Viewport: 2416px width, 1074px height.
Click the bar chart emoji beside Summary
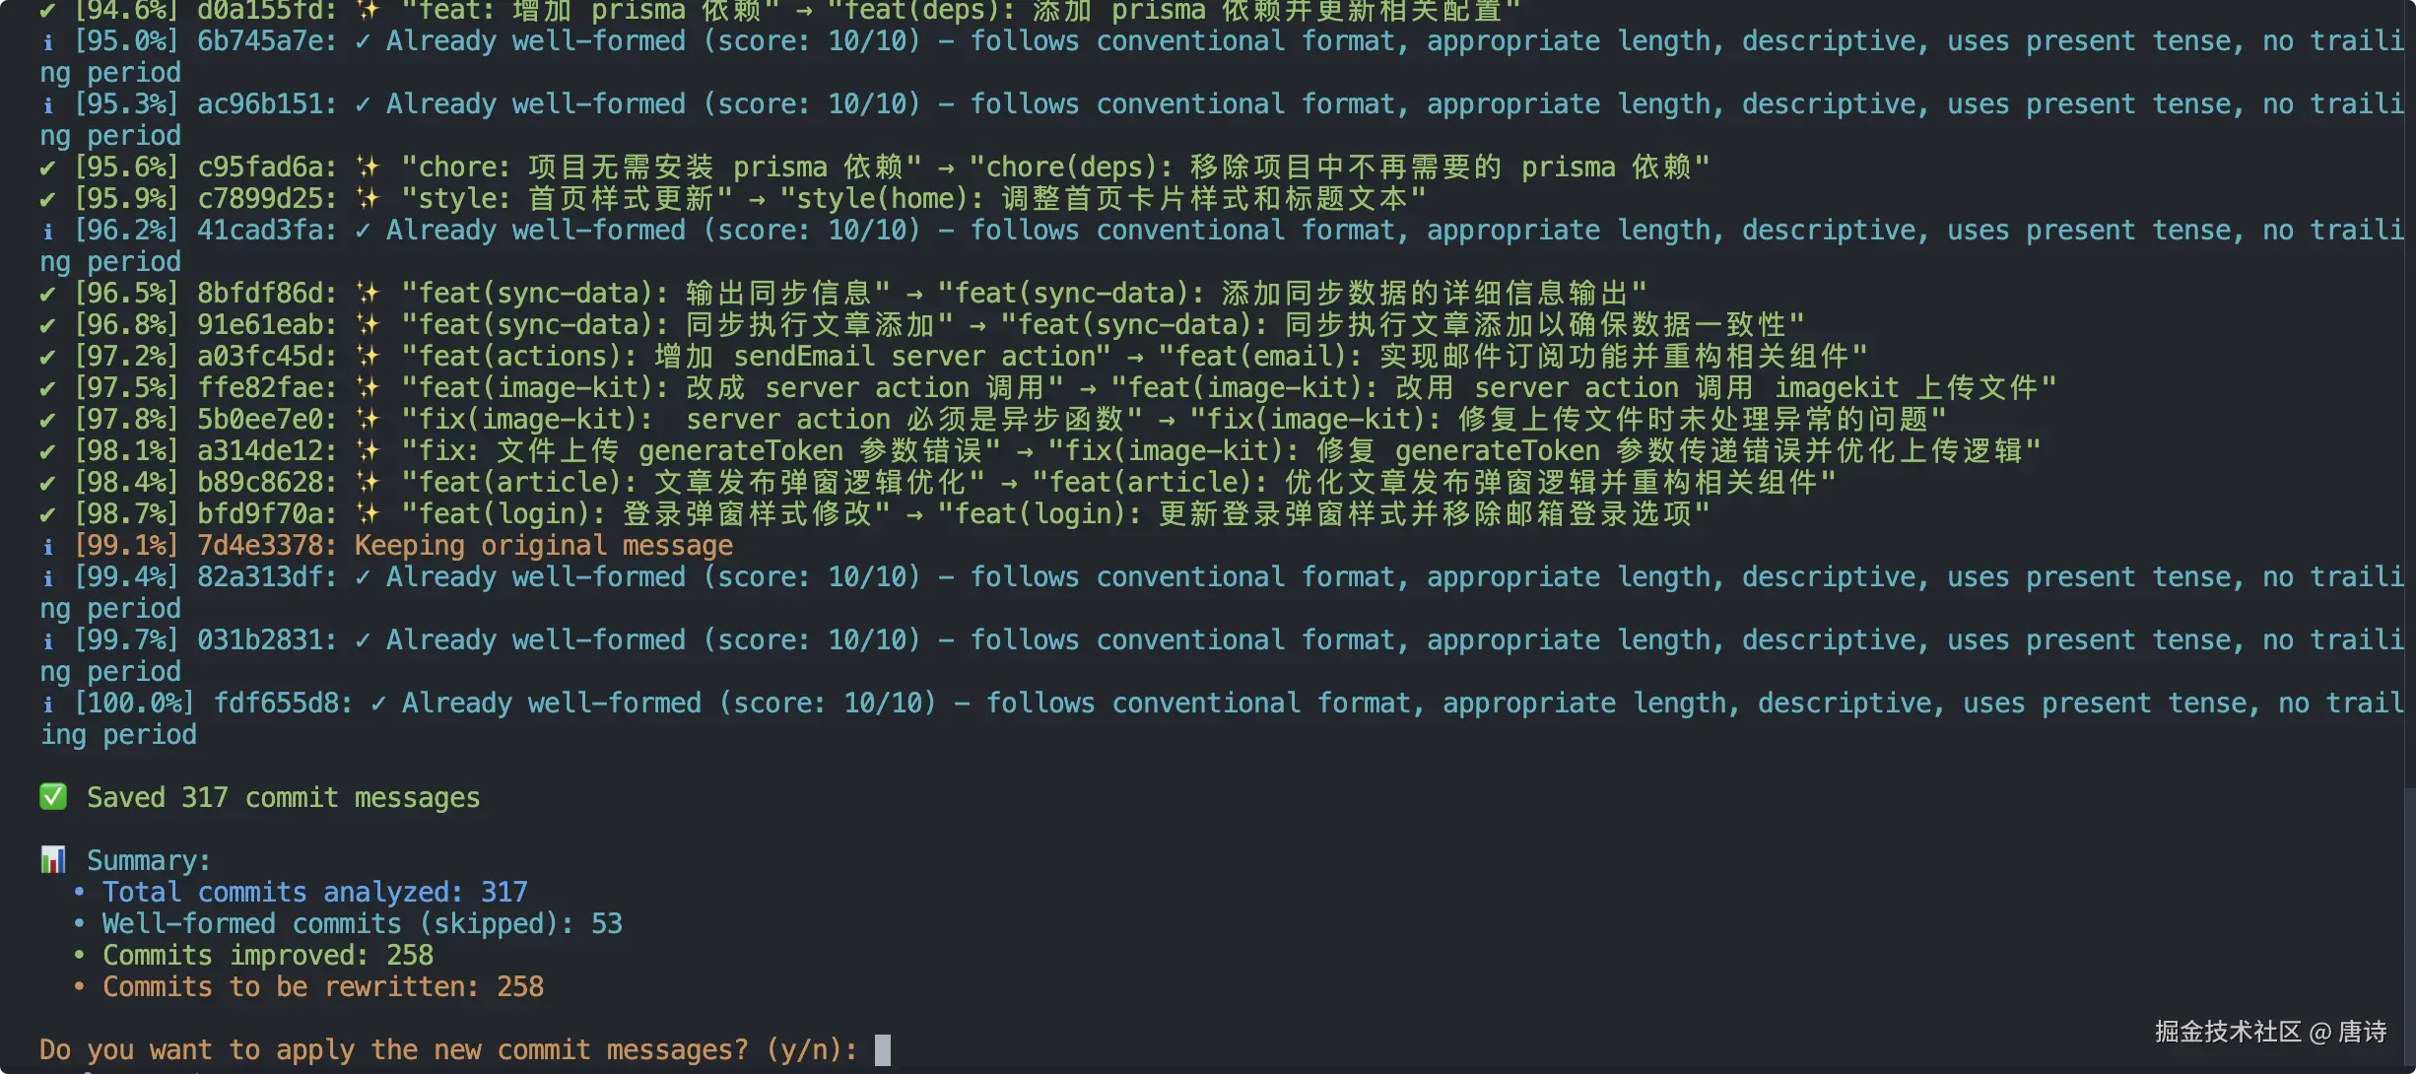[53, 859]
